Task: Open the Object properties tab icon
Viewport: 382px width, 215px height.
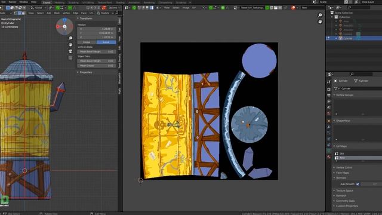Action: [x=329, y=121]
